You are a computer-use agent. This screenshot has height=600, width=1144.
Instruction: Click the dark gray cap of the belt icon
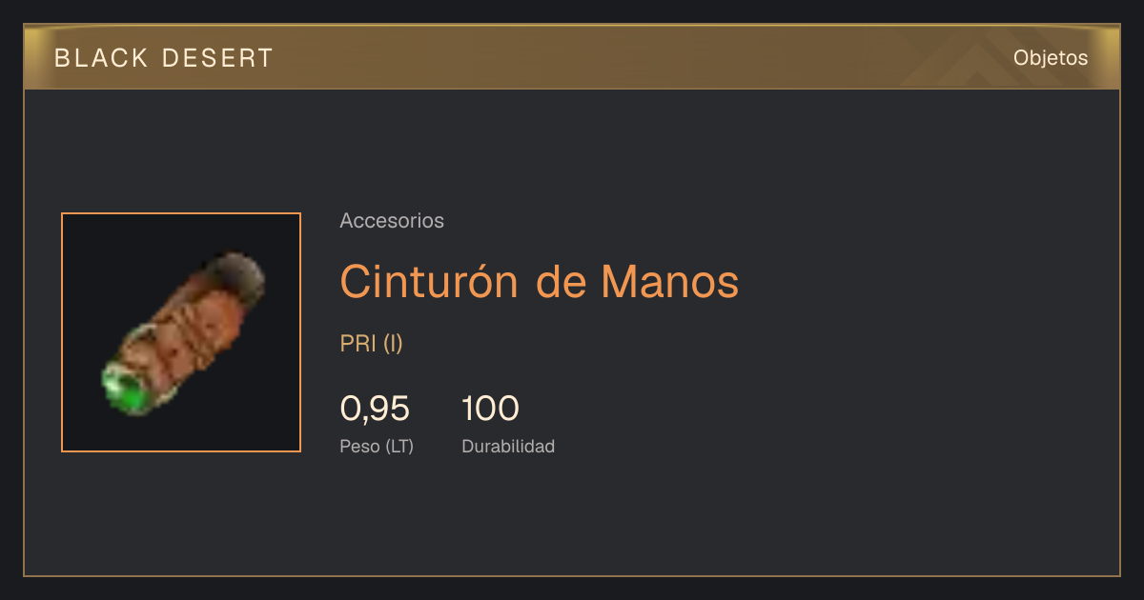tap(240, 274)
